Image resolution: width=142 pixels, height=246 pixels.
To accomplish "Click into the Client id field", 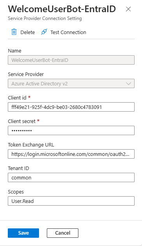I will (x=71, y=107).
